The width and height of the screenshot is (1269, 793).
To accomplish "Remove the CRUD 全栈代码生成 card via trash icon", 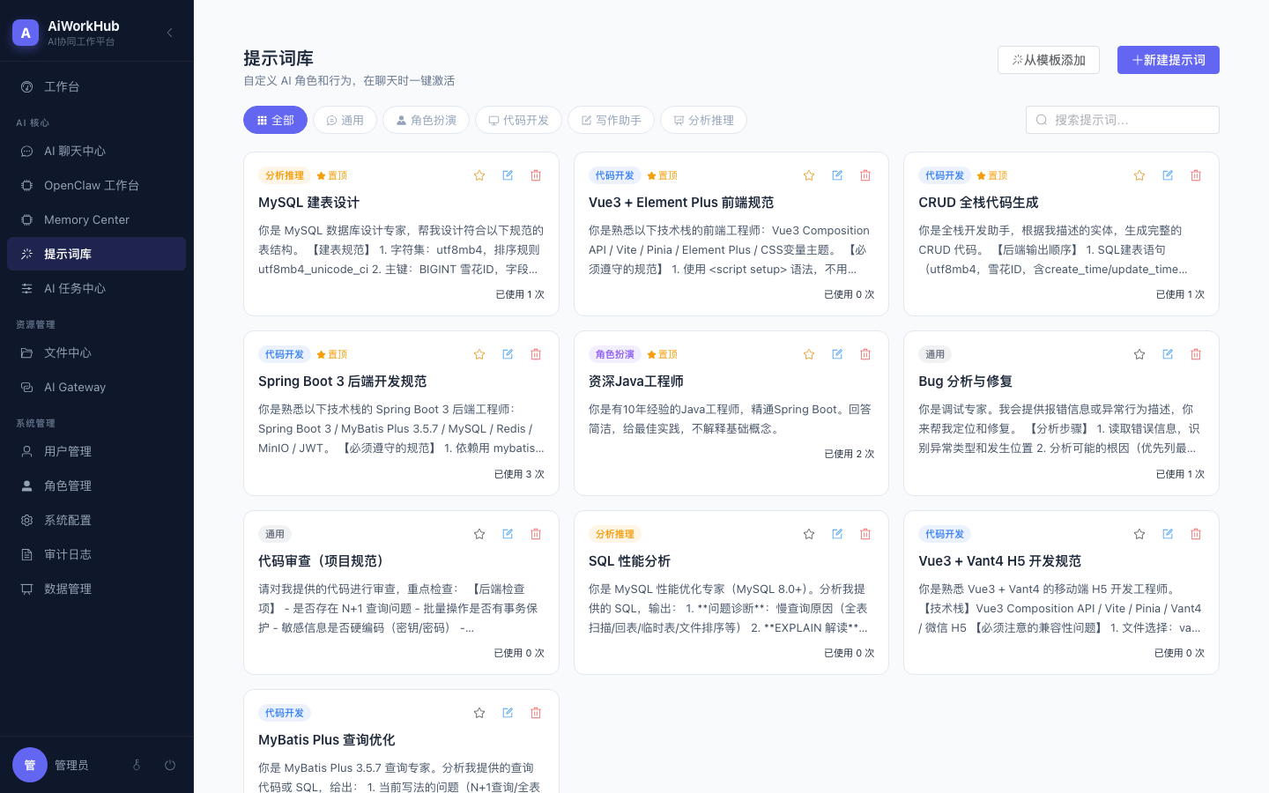I will point(1196,175).
